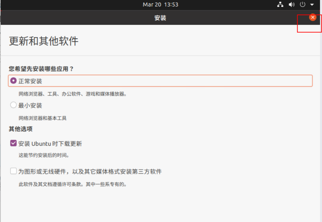Image resolution: width=322 pixels, height=222 pixels.
Task: Click the 更新和其他软件 heading
Action: click(x=44, y=41)
